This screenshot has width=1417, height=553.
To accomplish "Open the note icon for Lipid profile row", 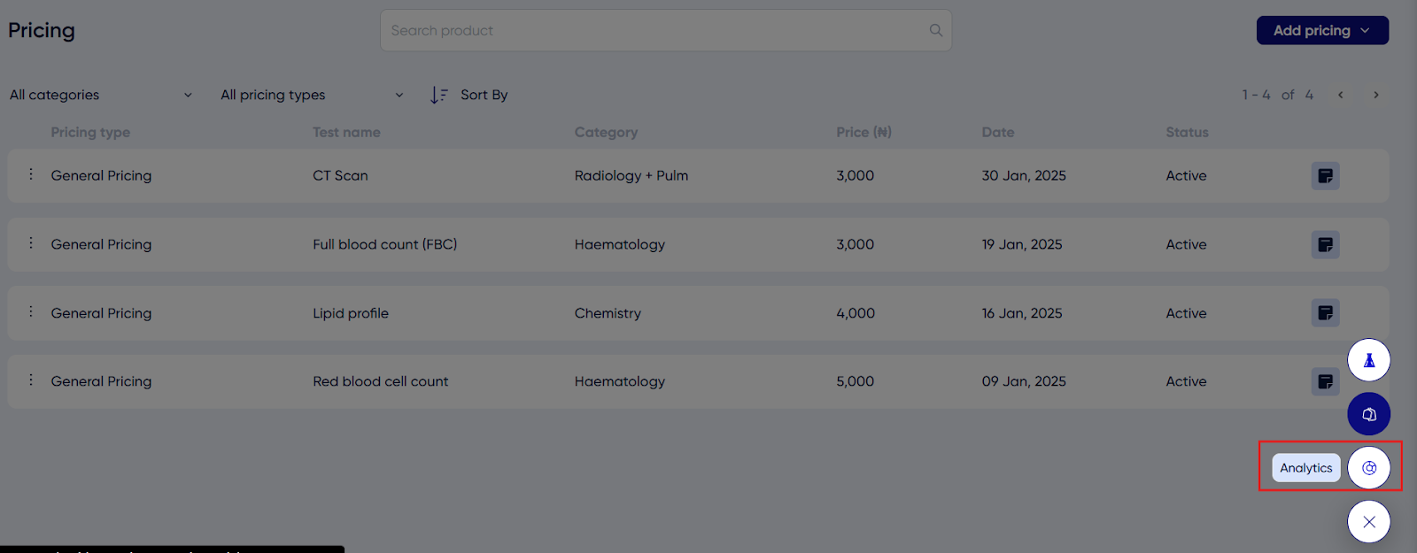I will coord(1325,312).
